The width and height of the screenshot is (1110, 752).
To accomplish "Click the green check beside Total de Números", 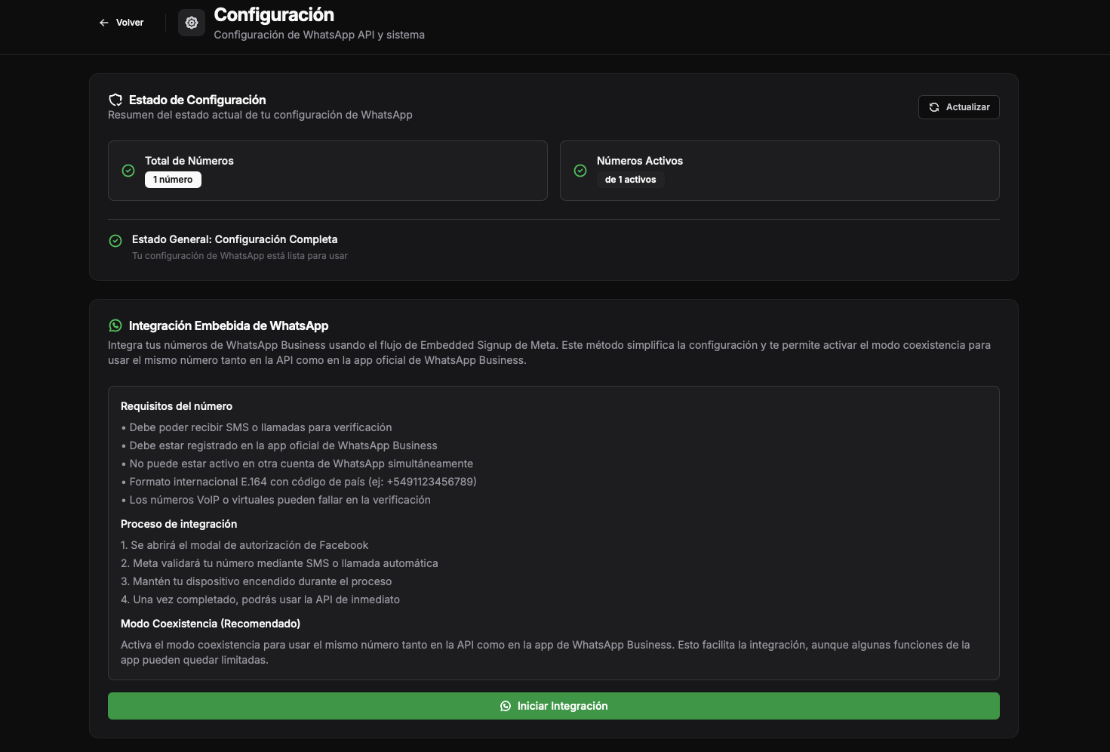I will pos(128,171).
